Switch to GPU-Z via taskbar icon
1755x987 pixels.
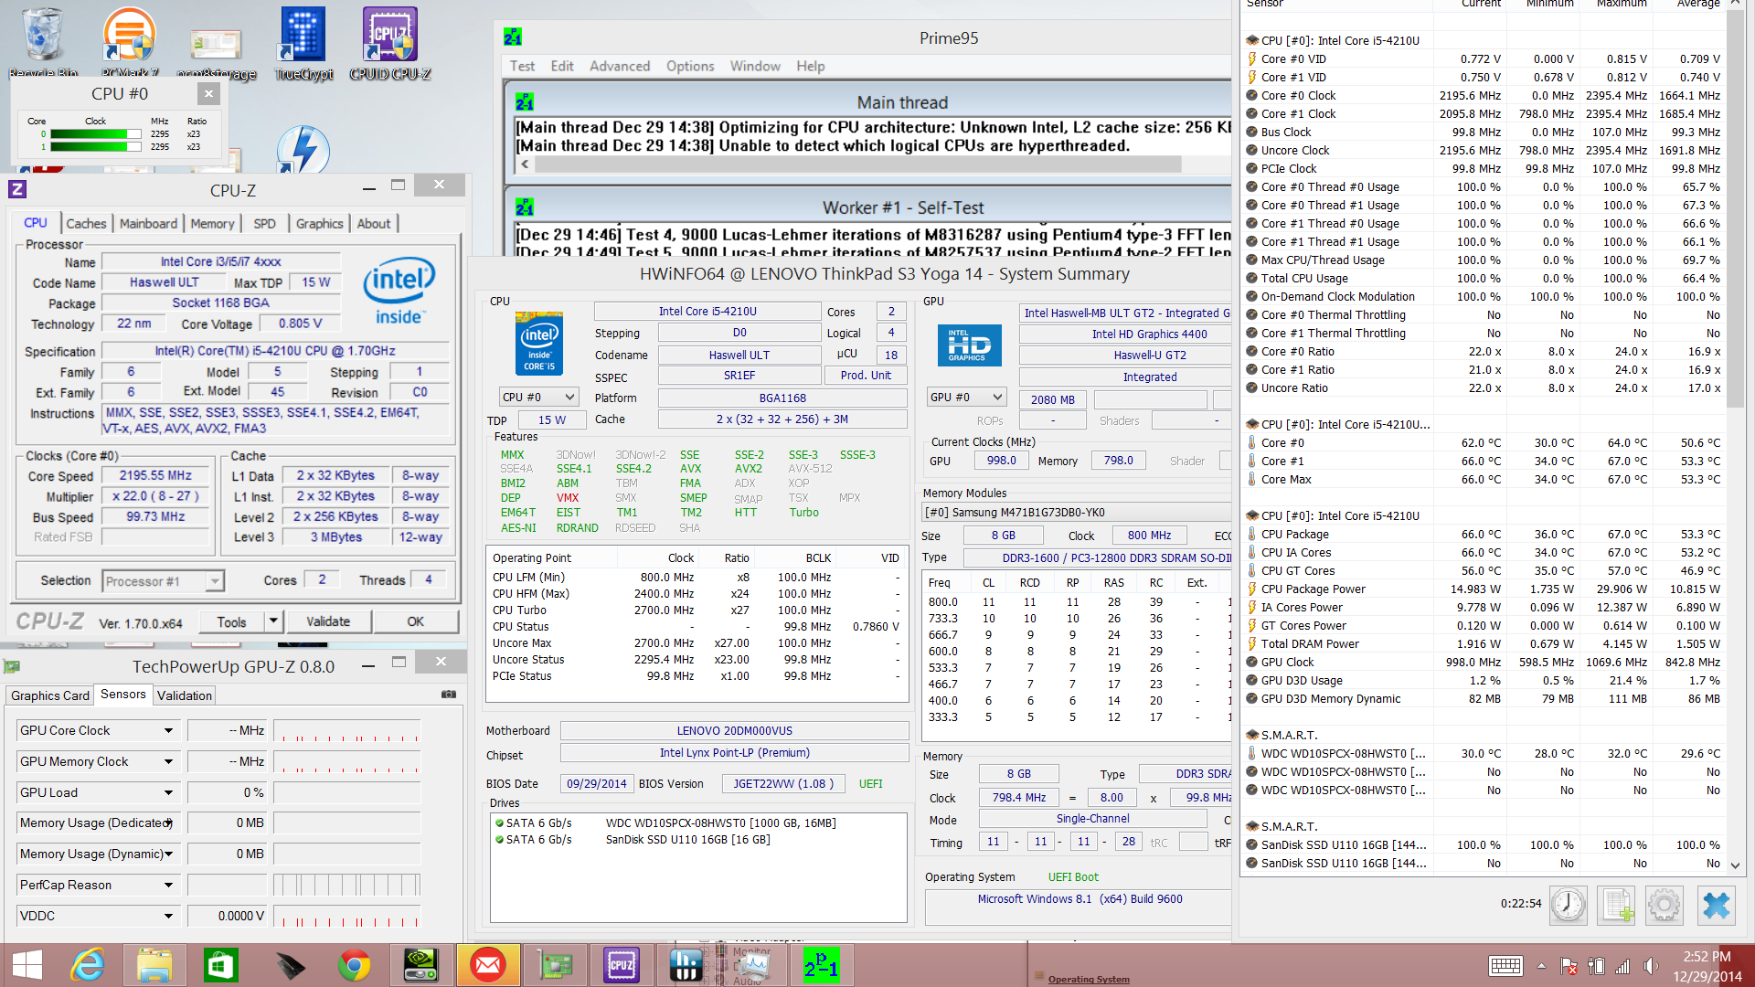pos(555,965)
